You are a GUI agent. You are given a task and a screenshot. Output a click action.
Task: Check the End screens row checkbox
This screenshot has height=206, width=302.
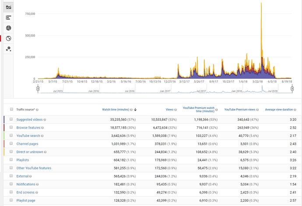[x=11, y=192]
